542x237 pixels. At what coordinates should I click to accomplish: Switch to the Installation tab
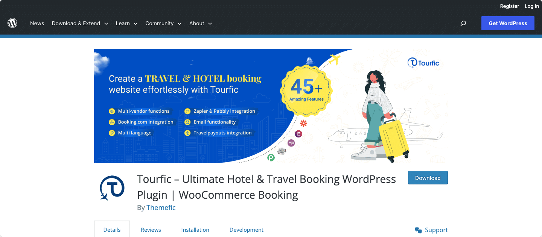point(195,230)
